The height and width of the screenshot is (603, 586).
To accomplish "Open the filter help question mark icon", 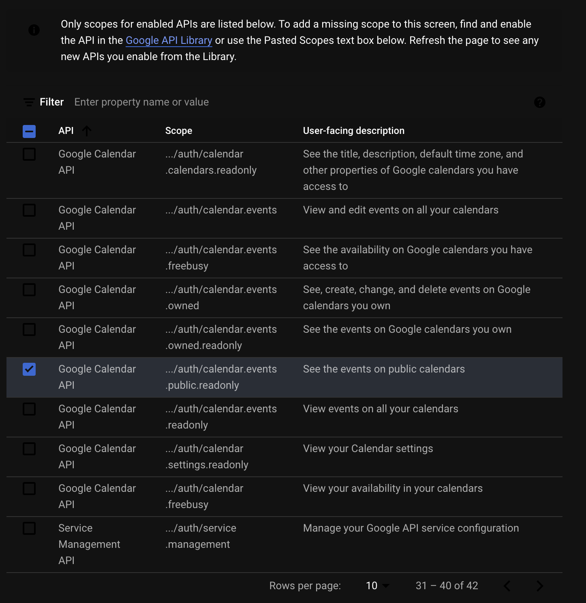I will (539, 102).
